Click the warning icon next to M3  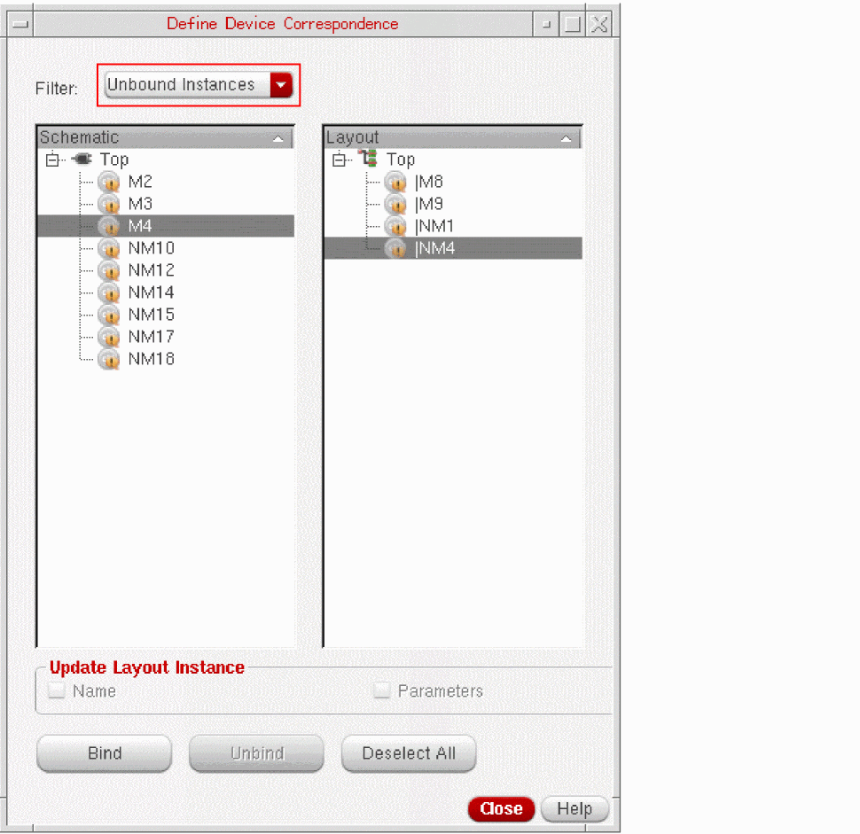108,204
